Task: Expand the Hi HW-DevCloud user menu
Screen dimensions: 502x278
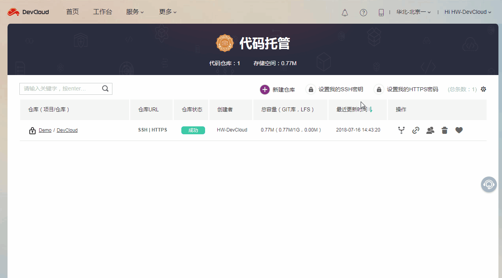Action: coord(467,12)
